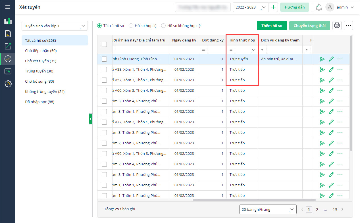Select Tất cả hồ sơ (253) in list
The width and height of the screenshot is (360, 223).
(55, 40)
